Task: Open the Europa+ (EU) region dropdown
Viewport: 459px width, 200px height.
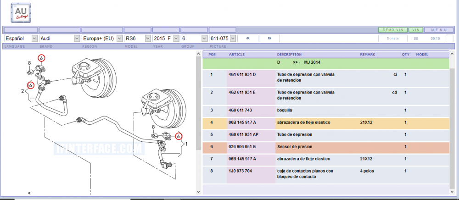Action: click(102, 39)
